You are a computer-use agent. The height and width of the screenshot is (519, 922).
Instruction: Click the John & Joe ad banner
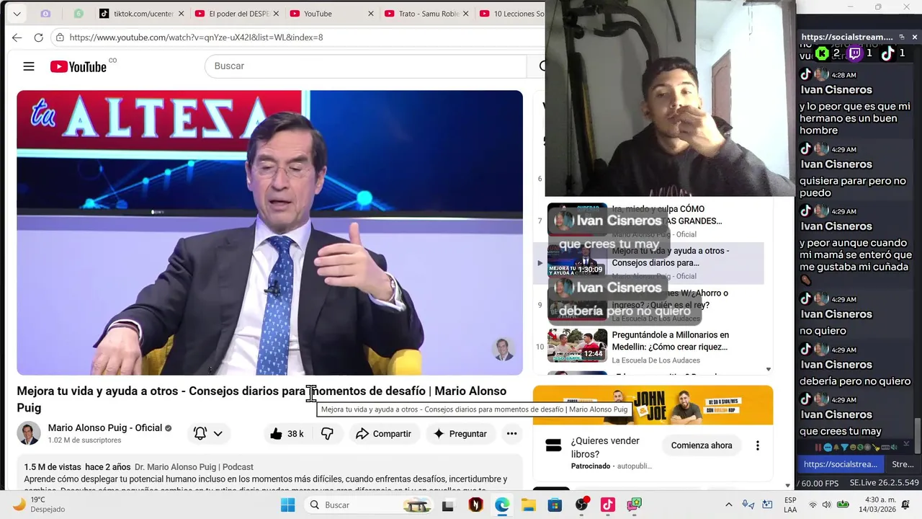(x=653, y=405)
